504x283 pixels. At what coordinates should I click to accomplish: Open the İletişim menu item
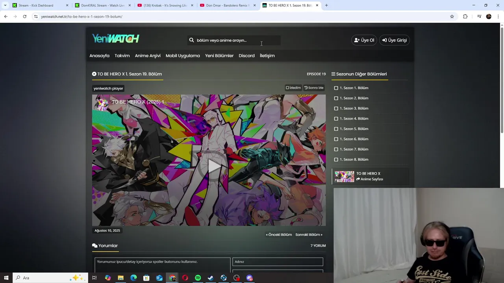click(x=267, y=55)
